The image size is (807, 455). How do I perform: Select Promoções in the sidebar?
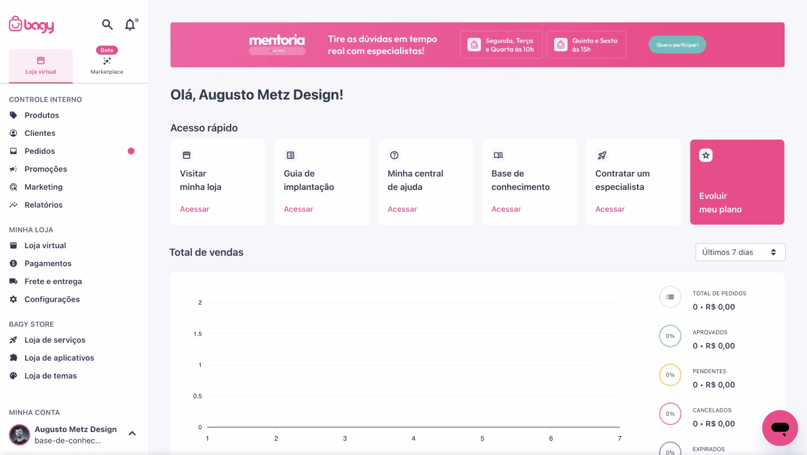[46, 169]
